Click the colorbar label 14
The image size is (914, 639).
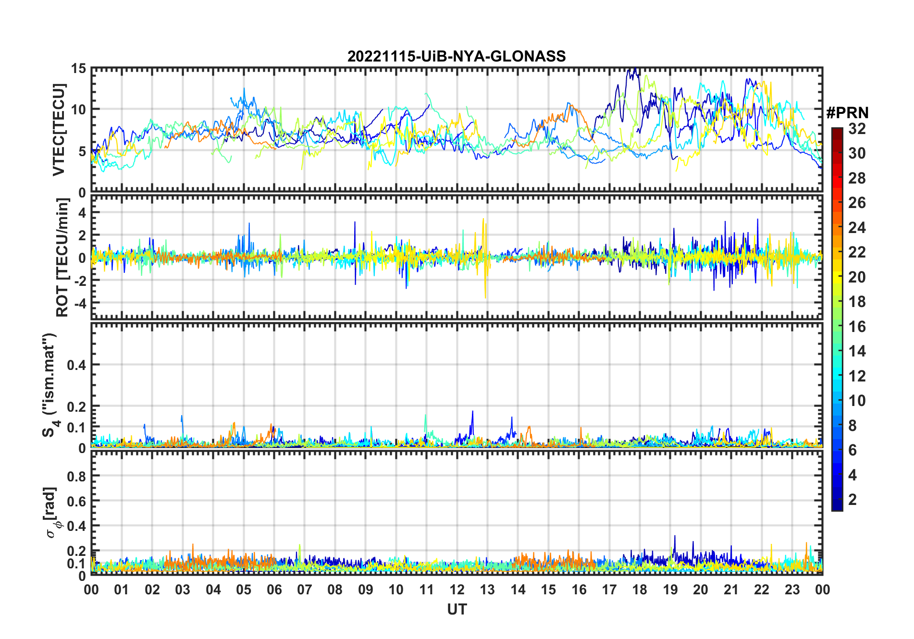pos(857,351)
